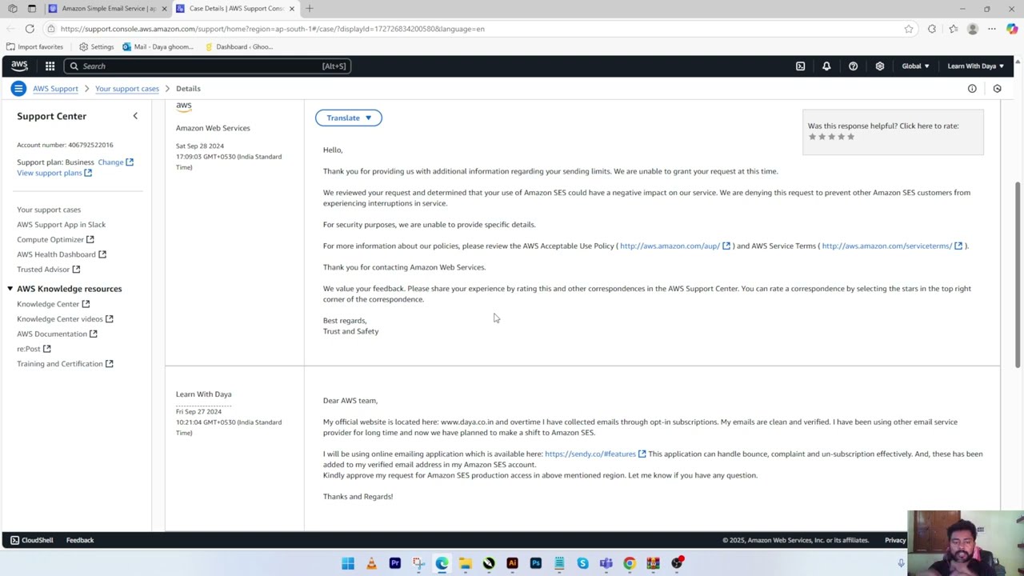The width and height of the screenshot is (1024, 576).
Task: Go to Your support cases breadcrumb
Action: (127, 89)
